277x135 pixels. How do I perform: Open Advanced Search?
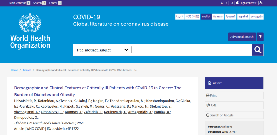242,37
